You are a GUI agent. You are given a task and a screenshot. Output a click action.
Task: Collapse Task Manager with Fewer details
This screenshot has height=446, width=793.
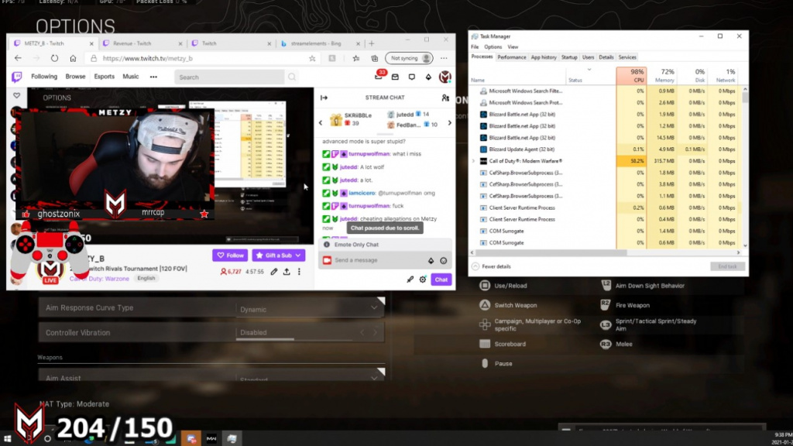[491, 266]
